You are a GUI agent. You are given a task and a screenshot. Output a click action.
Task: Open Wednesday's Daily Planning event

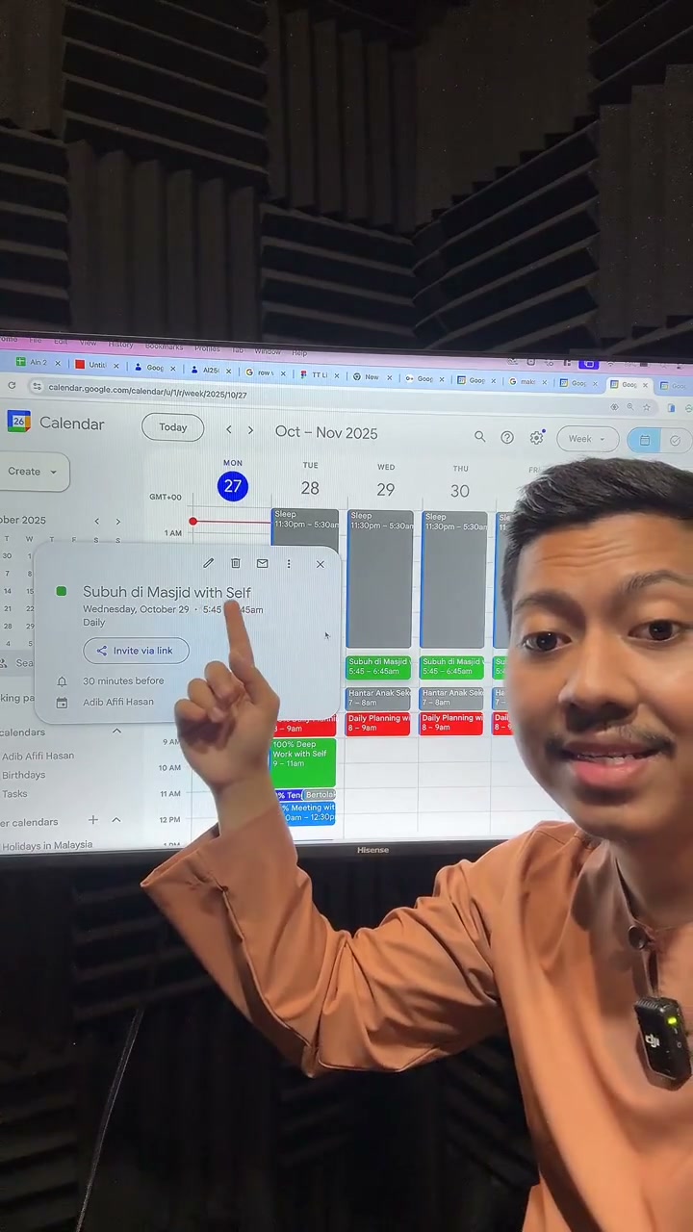pyautogui.click(x=378, y=724)
